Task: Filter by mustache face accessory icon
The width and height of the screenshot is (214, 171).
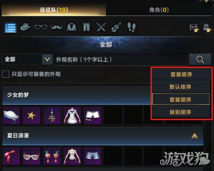Action: click(x=56, y=27)
